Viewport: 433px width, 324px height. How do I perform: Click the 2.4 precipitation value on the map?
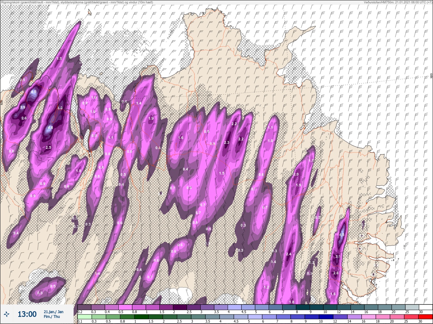(x=289, y=254)
